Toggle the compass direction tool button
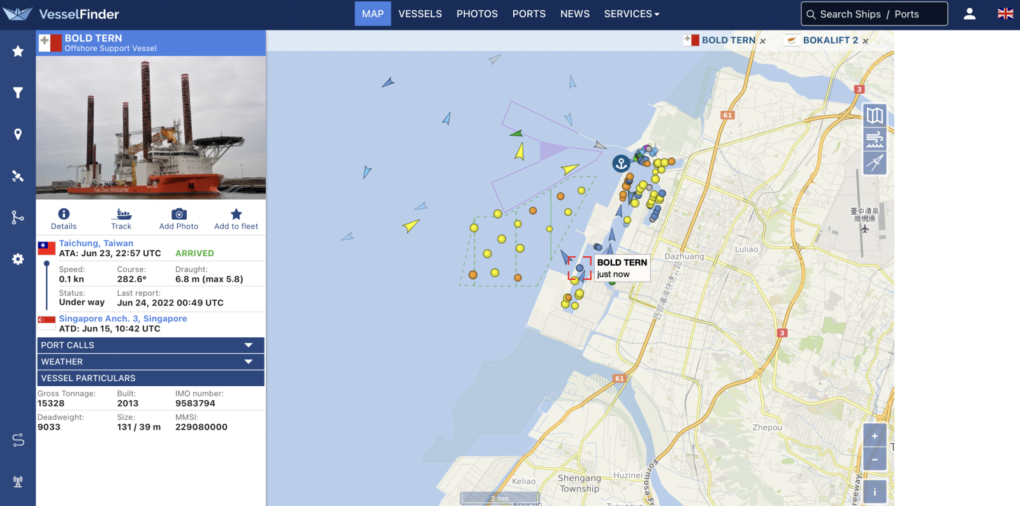This screenshot has width=1020, height=506. click(x=875, y=163)
